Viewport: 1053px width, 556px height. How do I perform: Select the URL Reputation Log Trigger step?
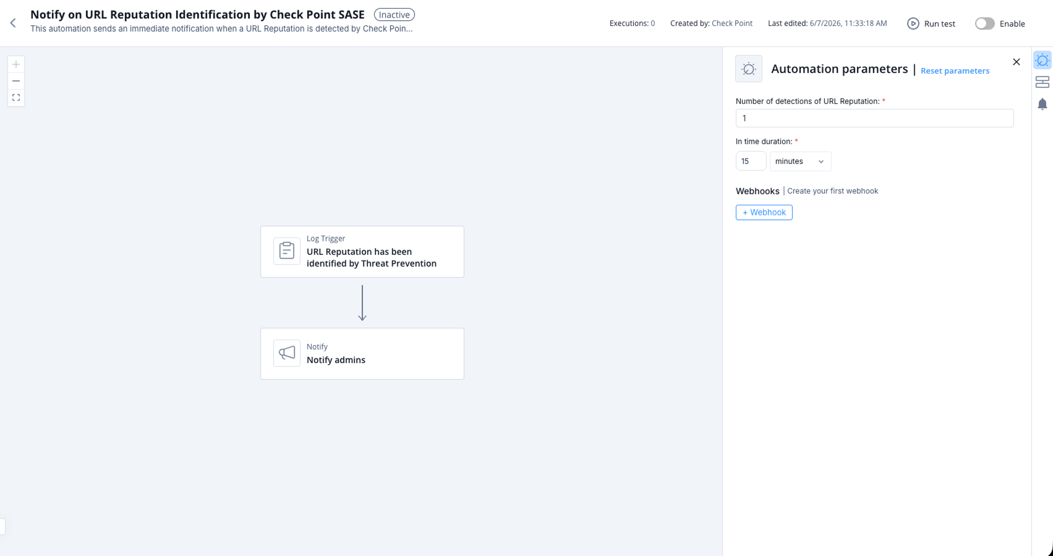362,251
